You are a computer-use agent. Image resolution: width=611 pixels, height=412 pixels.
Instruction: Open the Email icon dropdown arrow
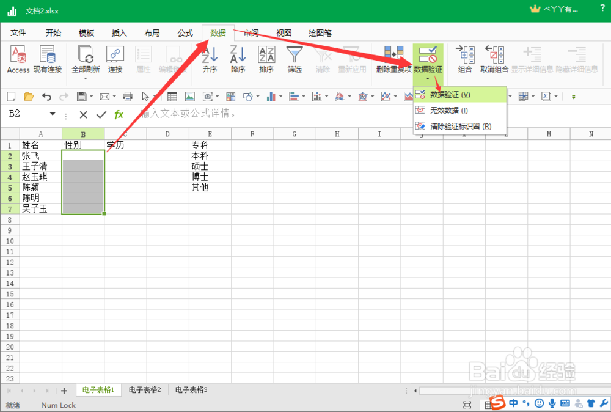(114, 97)
